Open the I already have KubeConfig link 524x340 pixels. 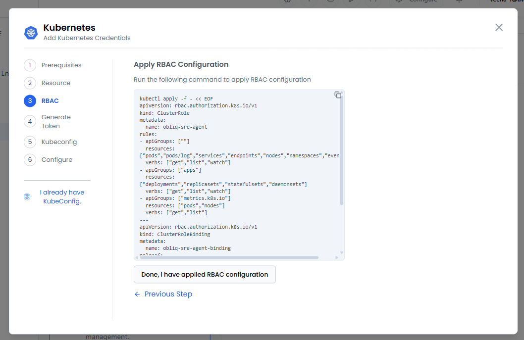[62, 197]
